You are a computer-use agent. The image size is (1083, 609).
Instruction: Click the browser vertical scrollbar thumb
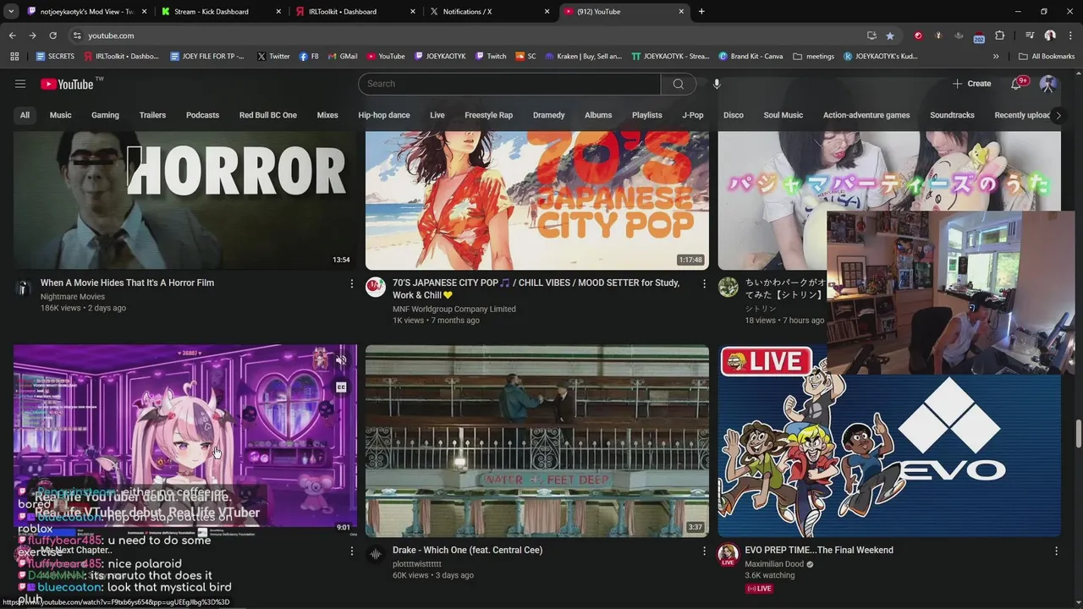[1078, 433]
